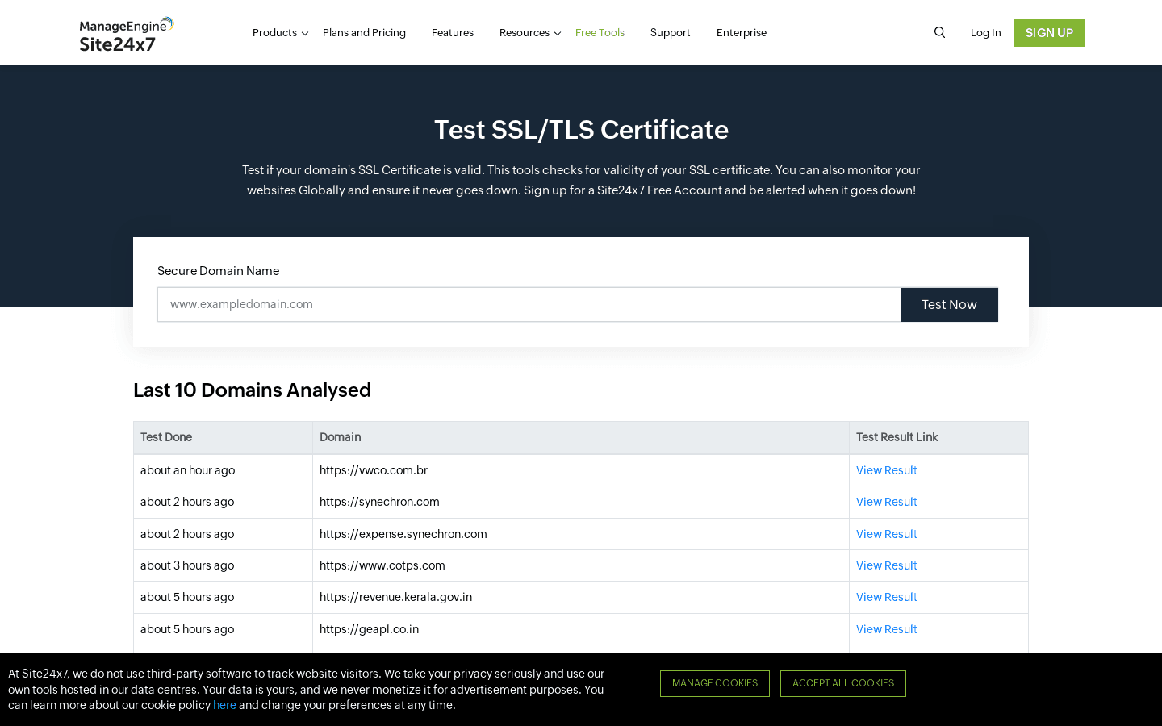1162x726 pixels.
Task: View Result for revenue.kerala.gov.in
Action: (x=886, y=597)
